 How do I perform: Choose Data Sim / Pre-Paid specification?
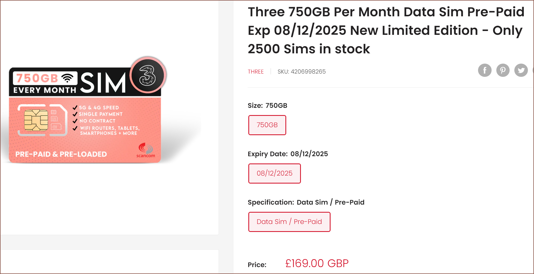tap(289, 222)
